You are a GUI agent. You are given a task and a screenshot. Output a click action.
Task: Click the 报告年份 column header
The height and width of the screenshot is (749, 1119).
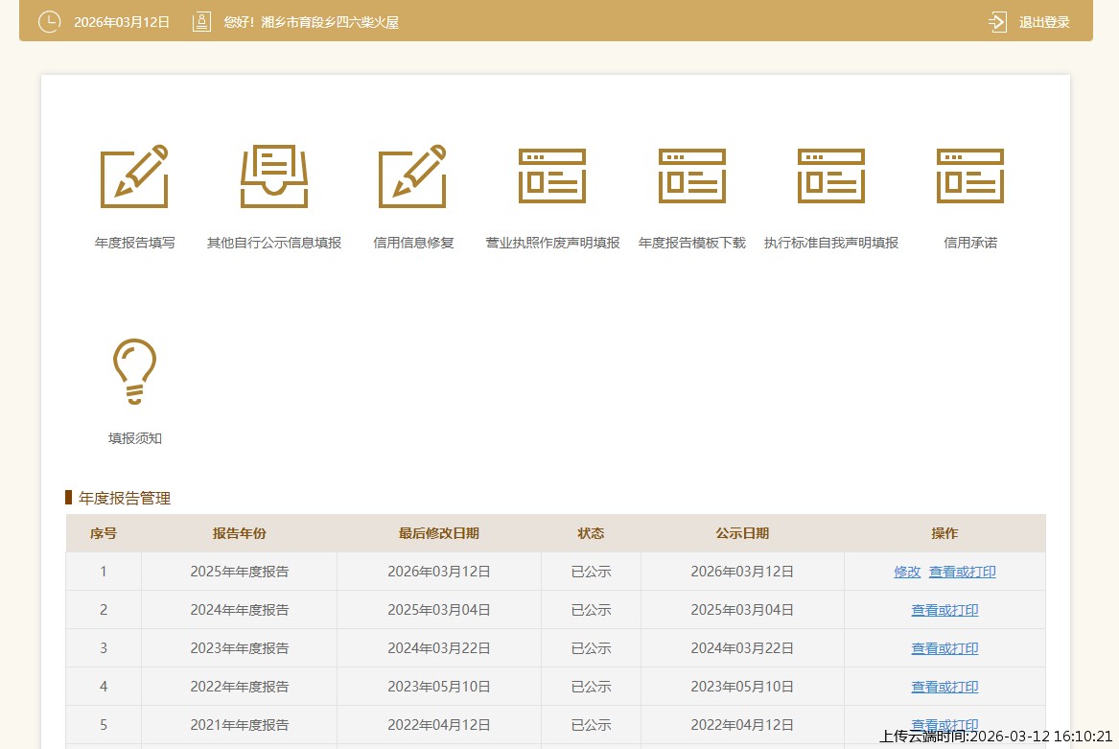(240, 533)
